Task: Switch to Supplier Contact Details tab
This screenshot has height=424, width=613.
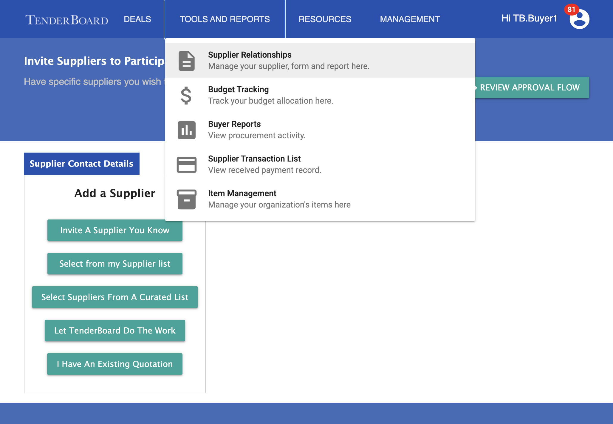Action: point(82,164)
